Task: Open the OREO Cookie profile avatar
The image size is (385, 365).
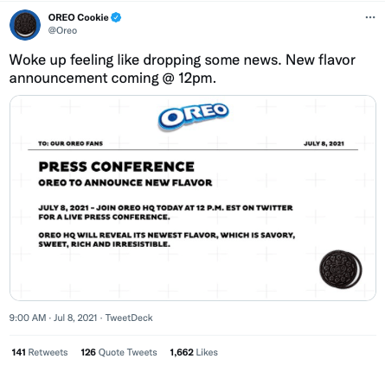Action: point(25,25)
